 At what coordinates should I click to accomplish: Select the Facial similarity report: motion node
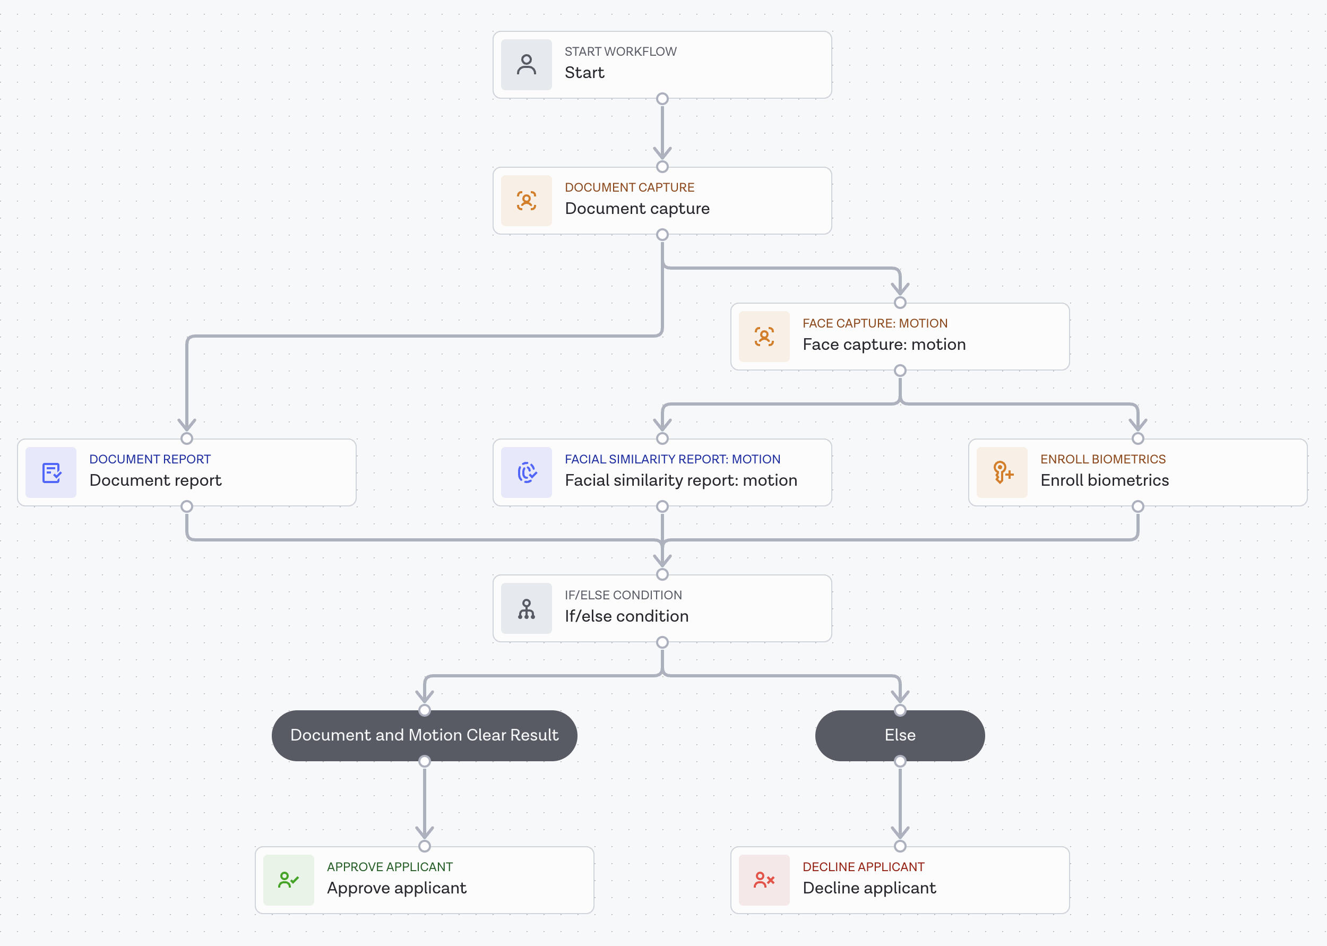click(662, 473)
